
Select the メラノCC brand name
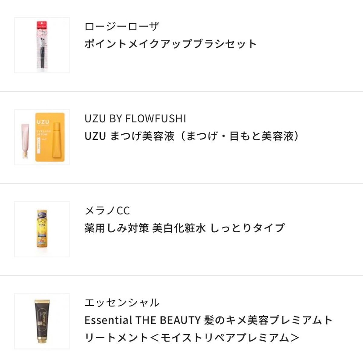pyautogui.click(x=107, y=211)
